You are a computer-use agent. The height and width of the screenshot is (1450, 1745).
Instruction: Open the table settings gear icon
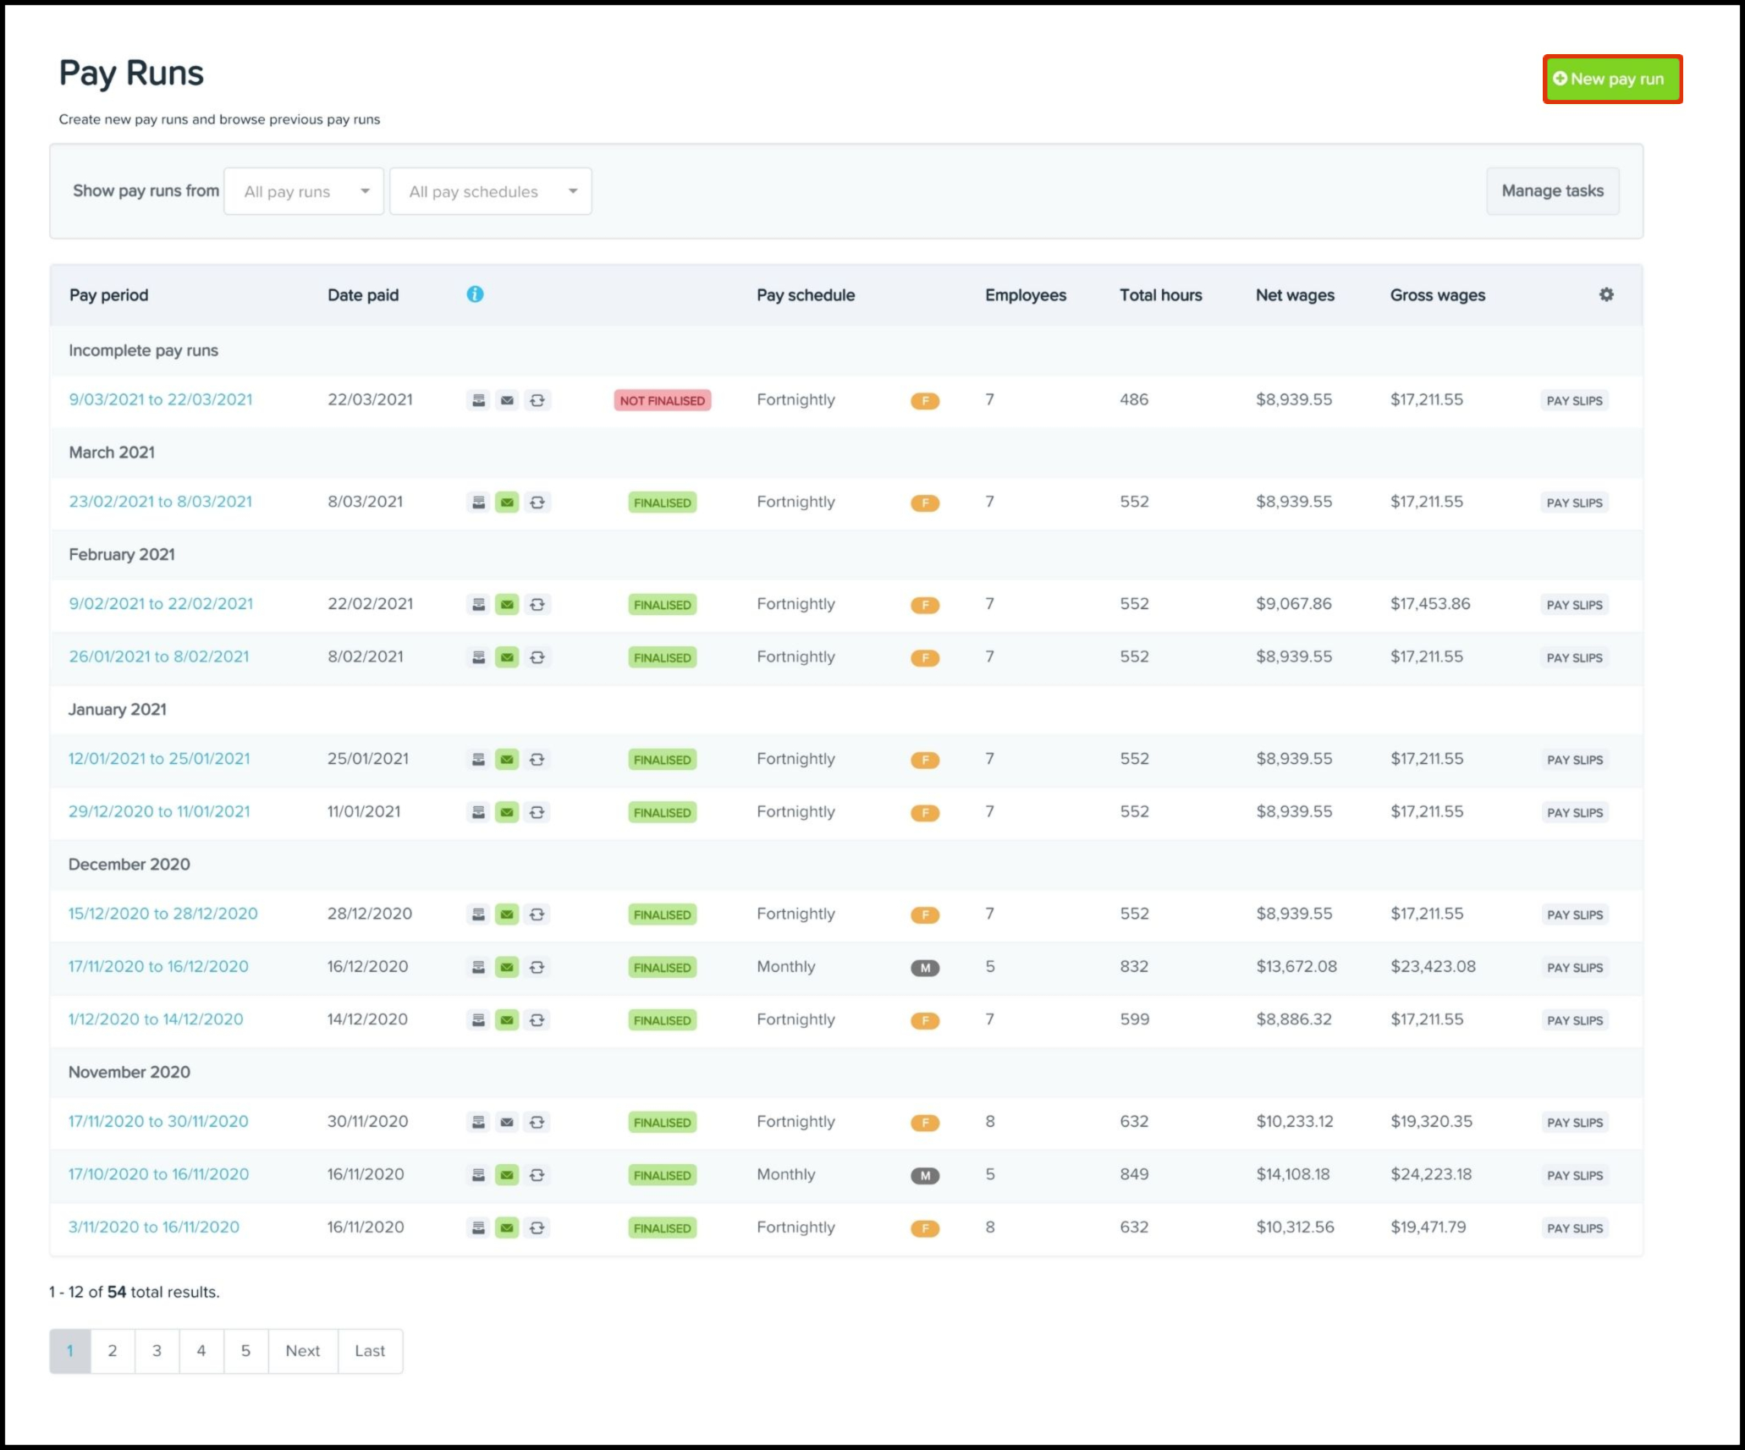tap(1605, 294)
